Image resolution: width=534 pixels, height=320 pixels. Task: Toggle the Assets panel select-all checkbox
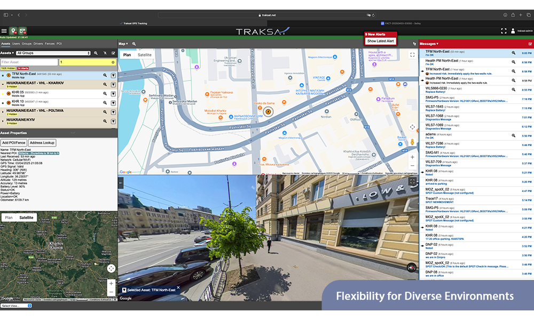[113, 53]
